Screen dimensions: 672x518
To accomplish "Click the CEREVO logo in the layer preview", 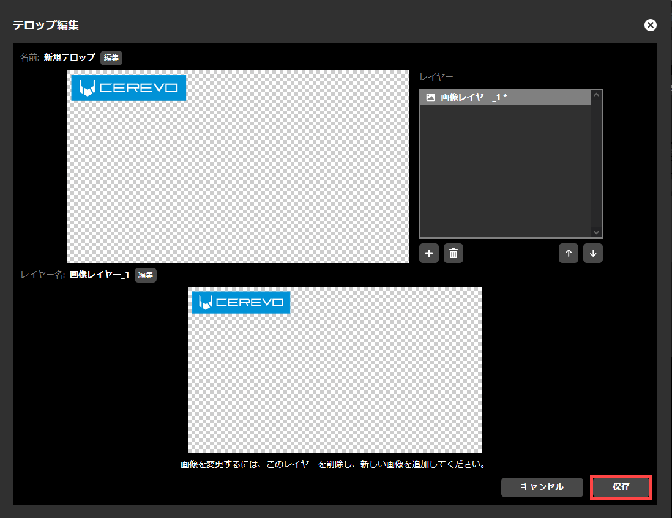I will tap(241, 302).
